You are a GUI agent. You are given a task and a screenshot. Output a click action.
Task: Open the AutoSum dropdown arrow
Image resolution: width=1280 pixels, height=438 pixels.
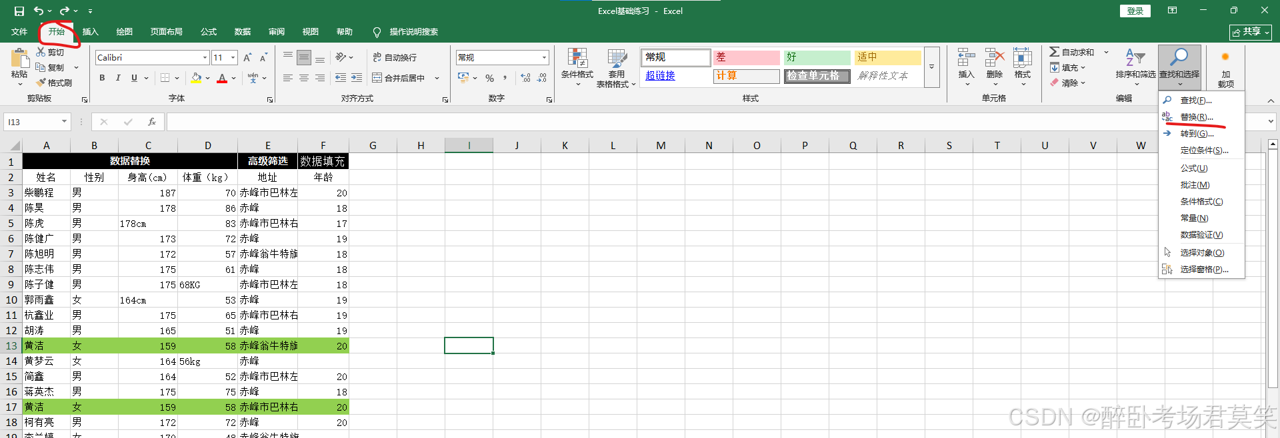click(x=1106, y=52)
